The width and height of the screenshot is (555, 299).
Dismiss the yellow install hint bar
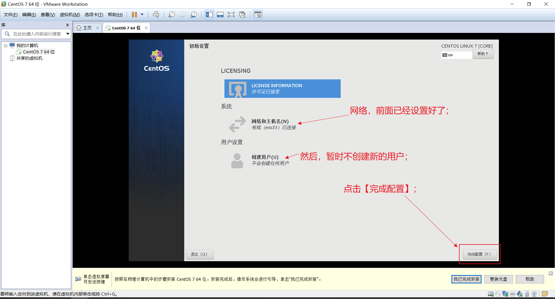click(x=551, y=273)
